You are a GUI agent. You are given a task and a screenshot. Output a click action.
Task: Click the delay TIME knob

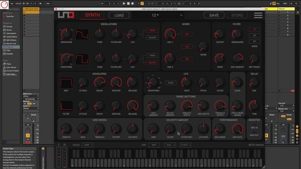tap(254, 106)
